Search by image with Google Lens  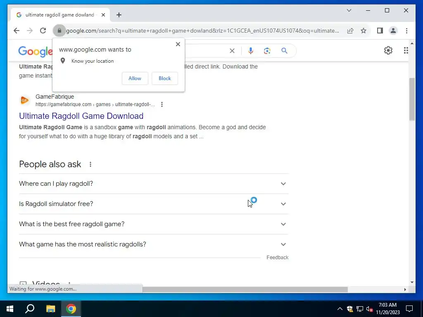[x=267, y=51]
